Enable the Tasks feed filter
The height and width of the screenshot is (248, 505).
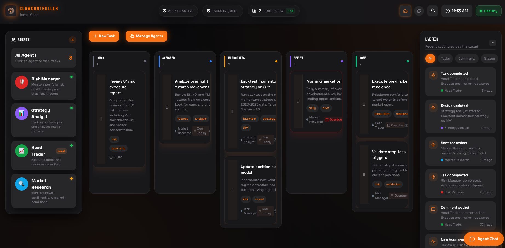[445, 58]
